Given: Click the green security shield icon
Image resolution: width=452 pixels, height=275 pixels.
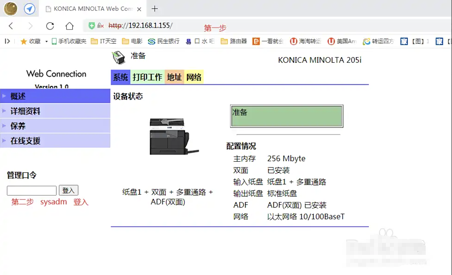Looking at the screenshot, I should [x=92, y=25].
